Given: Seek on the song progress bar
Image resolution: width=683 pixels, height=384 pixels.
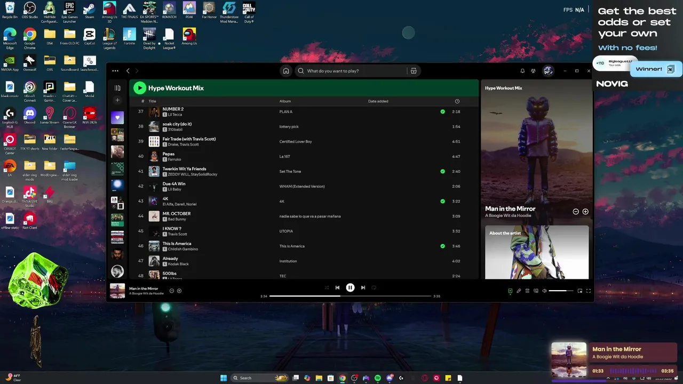Looking at the screenshot, I should [350, 296].
